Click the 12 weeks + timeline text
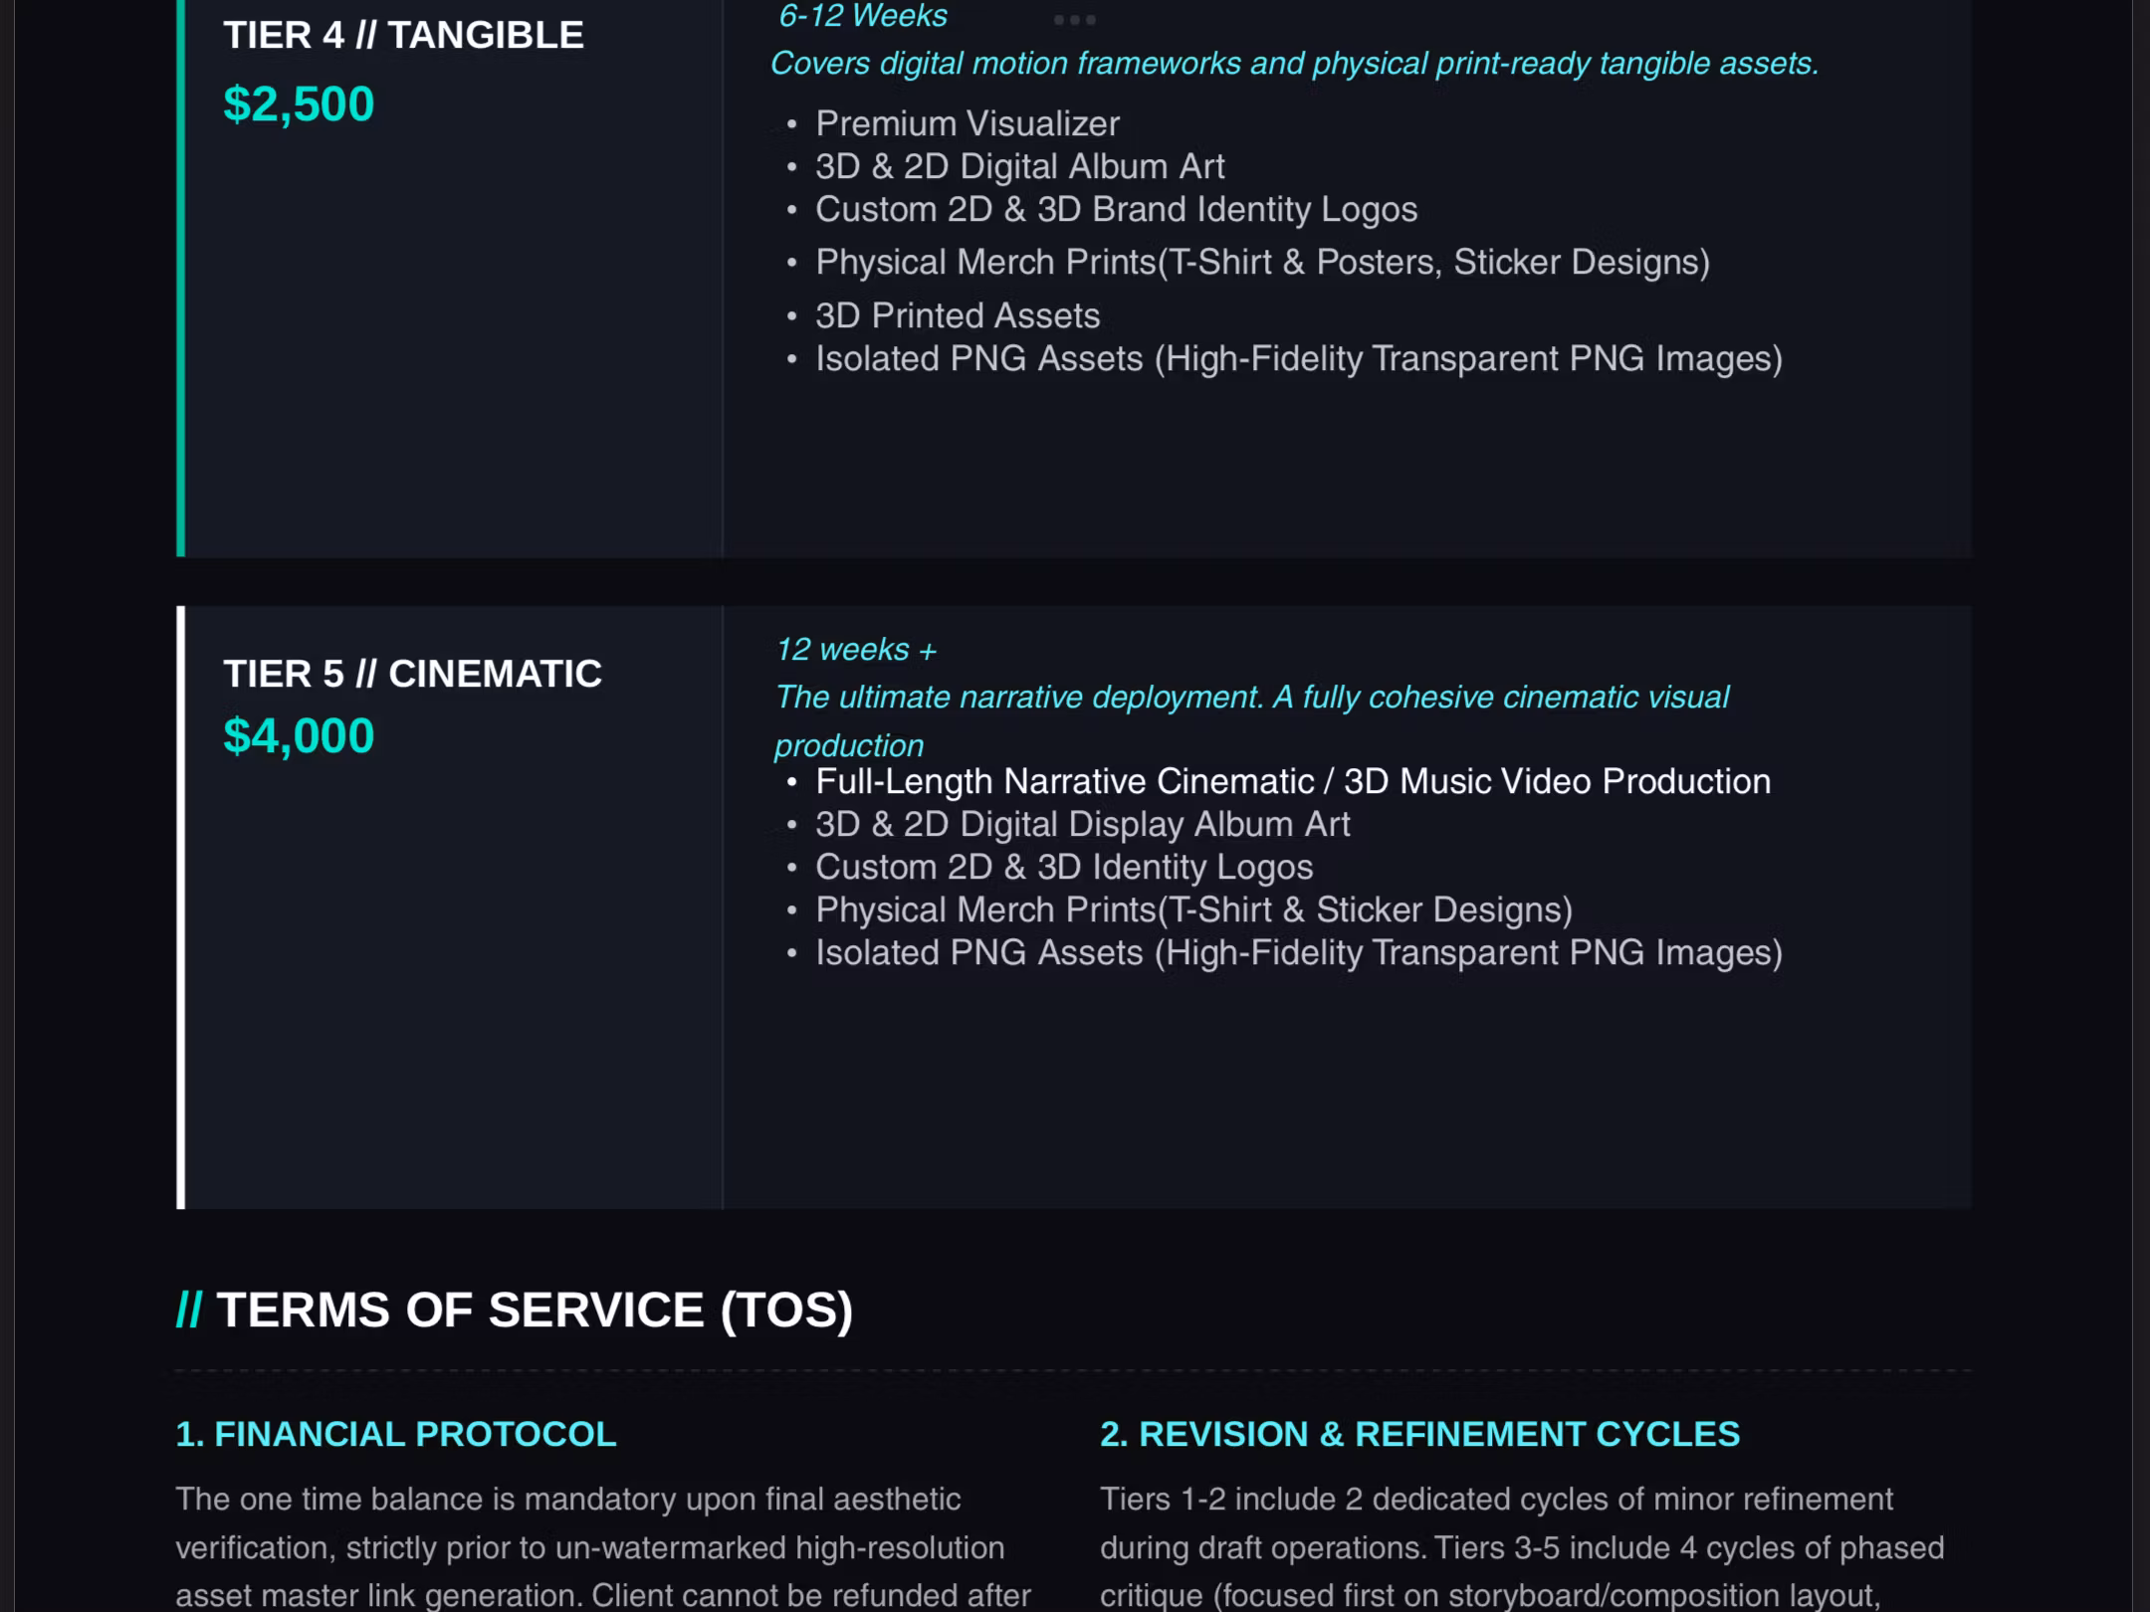Screen dimensions: 2150x1612 (x=856, y=650)
